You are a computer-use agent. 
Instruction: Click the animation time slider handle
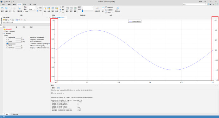pos(82,11)
